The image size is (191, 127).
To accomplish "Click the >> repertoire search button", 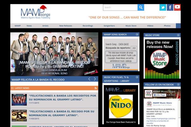I will coord(134,48).
